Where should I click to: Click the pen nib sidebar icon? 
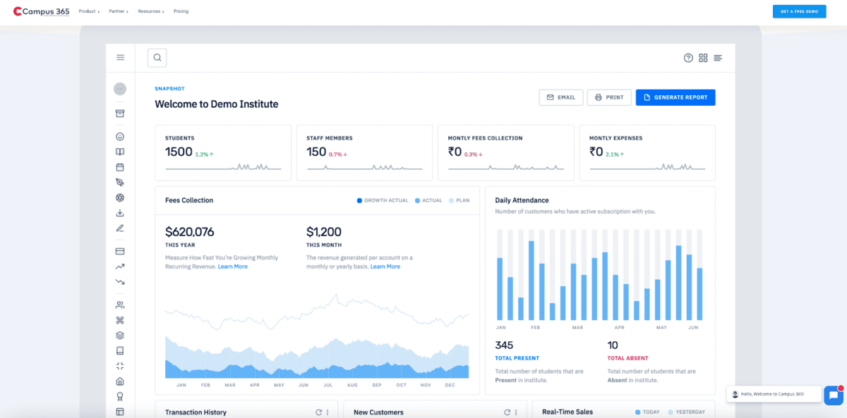[120, 183]
